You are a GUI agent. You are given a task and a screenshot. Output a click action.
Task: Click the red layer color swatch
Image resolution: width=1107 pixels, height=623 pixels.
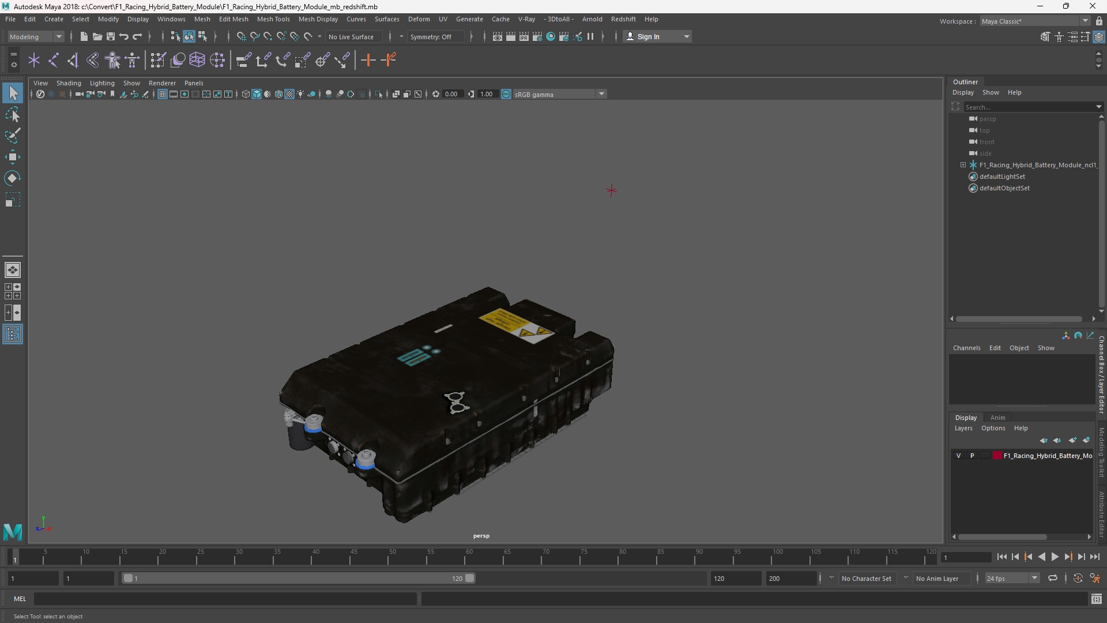[x=997, y=456]
